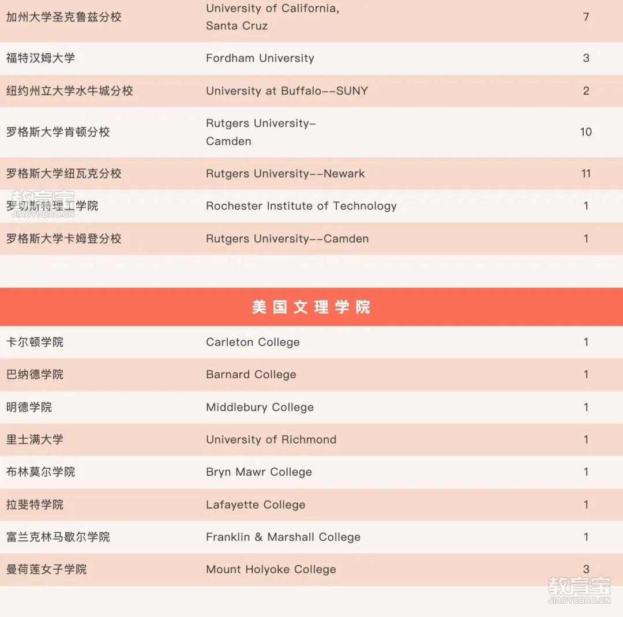Click Franklin & Marshall College text
Screen dimensions: 623x617
283,537
